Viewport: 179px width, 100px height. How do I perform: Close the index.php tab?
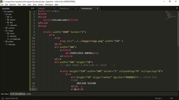point(55,9)
